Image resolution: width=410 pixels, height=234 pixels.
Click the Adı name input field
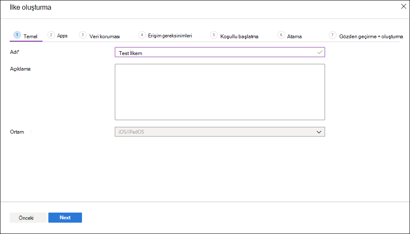click(x=220, y=52)
